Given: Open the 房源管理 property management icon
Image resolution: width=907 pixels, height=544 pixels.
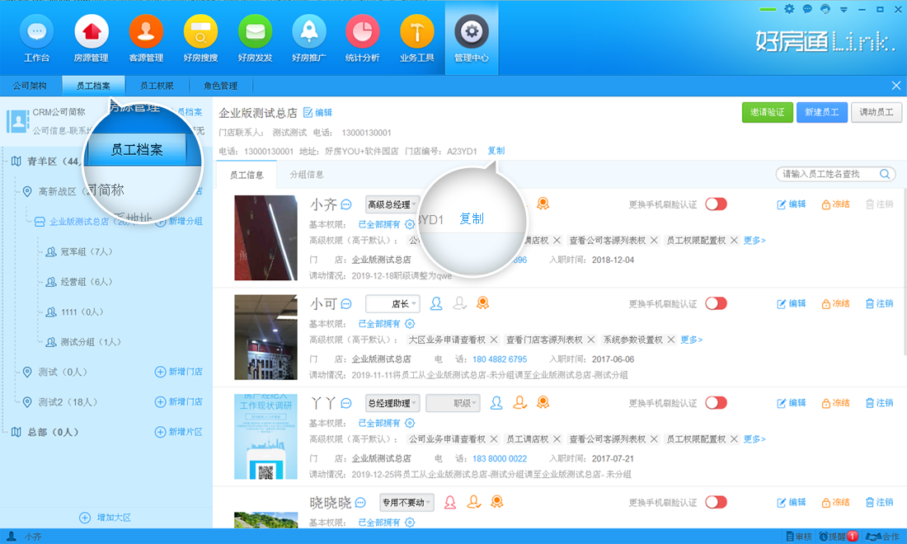Looking at the screenshot, I should coord(91,38).
